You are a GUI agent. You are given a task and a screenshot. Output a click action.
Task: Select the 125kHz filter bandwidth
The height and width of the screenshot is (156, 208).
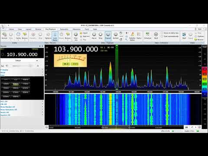[x=6, y=84]
